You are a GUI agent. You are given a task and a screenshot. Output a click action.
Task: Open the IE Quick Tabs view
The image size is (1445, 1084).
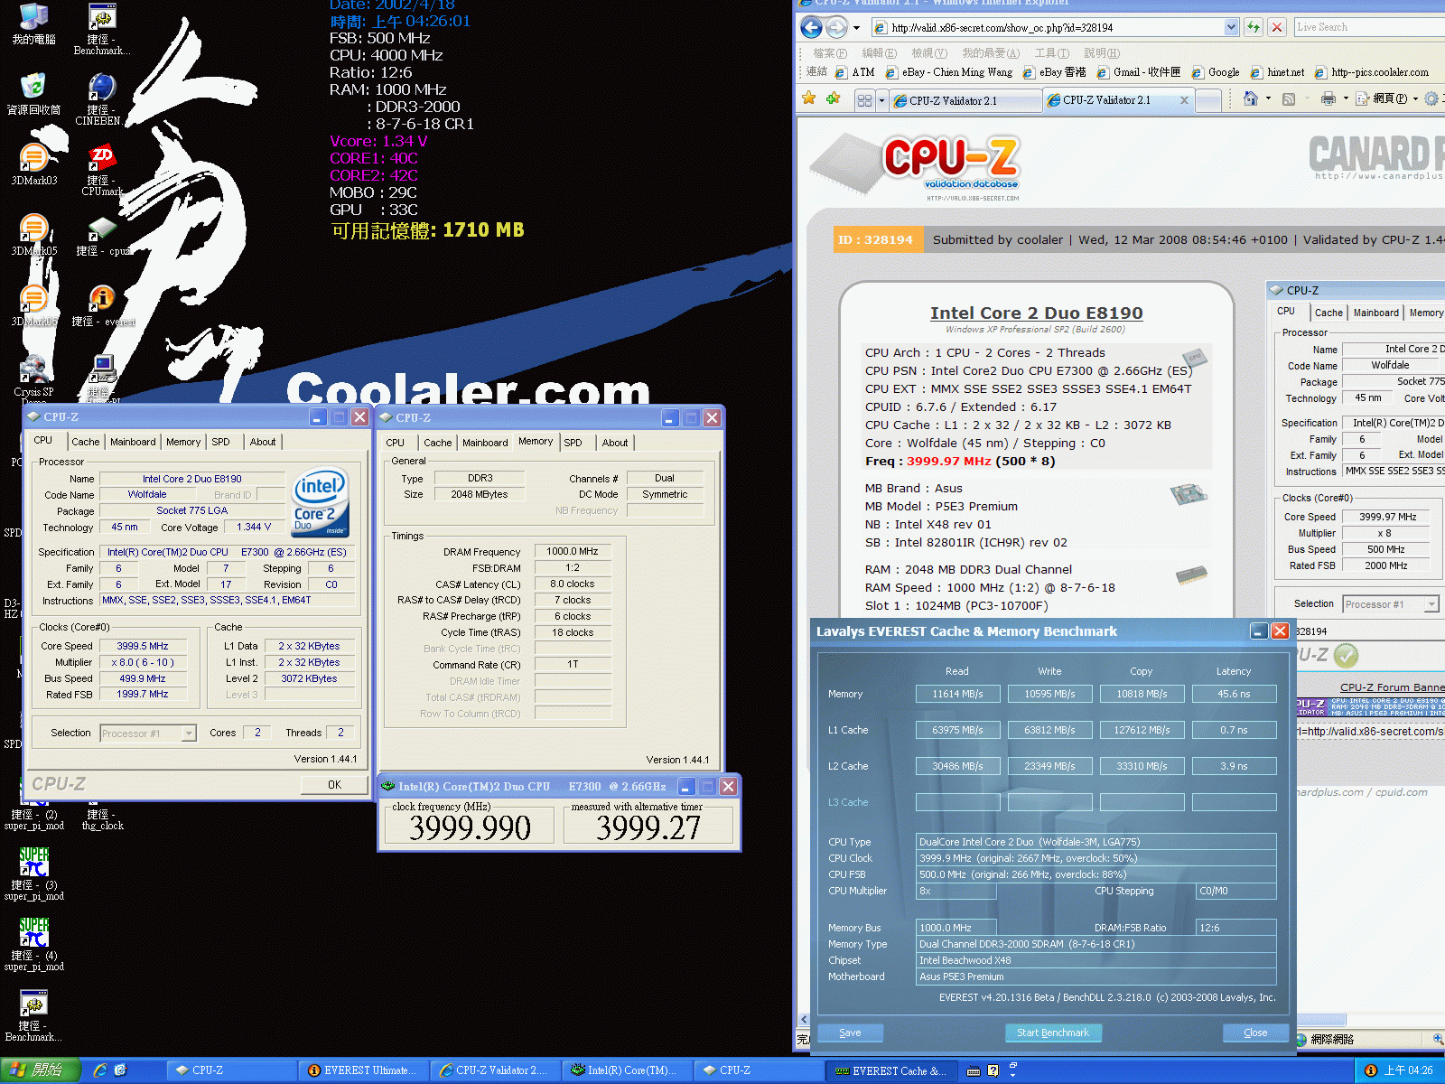coord(864,100)
